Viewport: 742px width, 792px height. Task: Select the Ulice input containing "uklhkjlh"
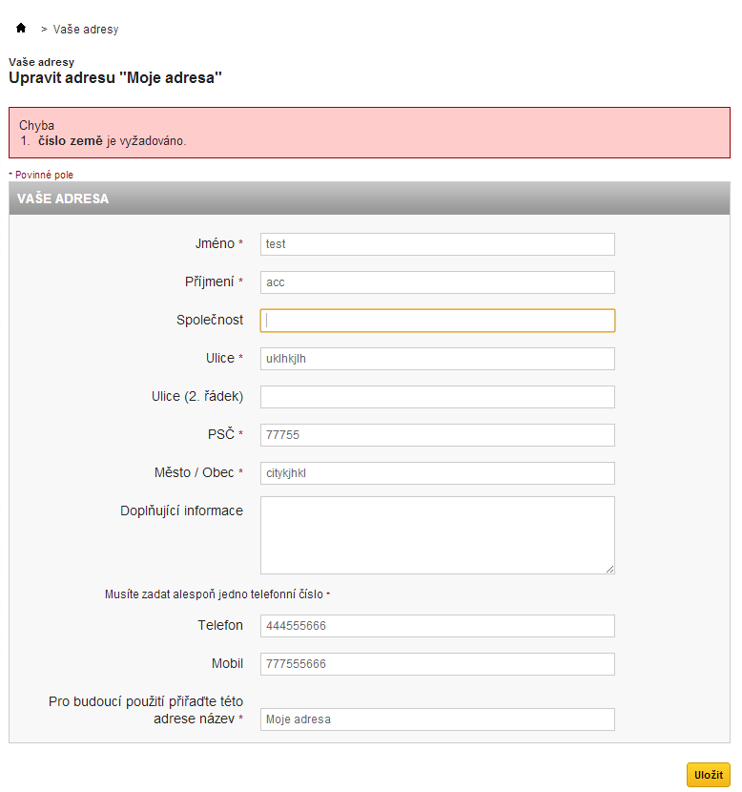pos(437,359)
